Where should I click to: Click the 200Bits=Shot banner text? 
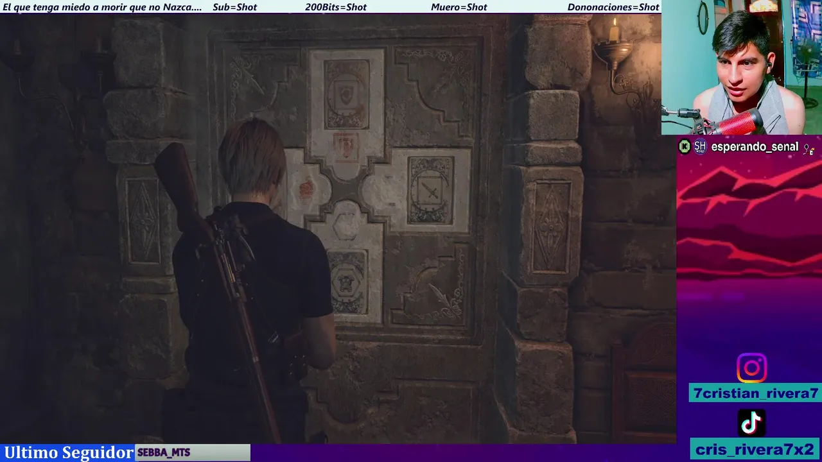pos(336,7)
